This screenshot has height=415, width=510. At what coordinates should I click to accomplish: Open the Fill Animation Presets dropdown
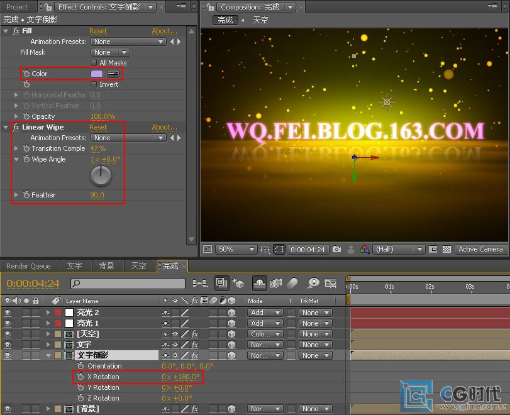coord(128,41)
